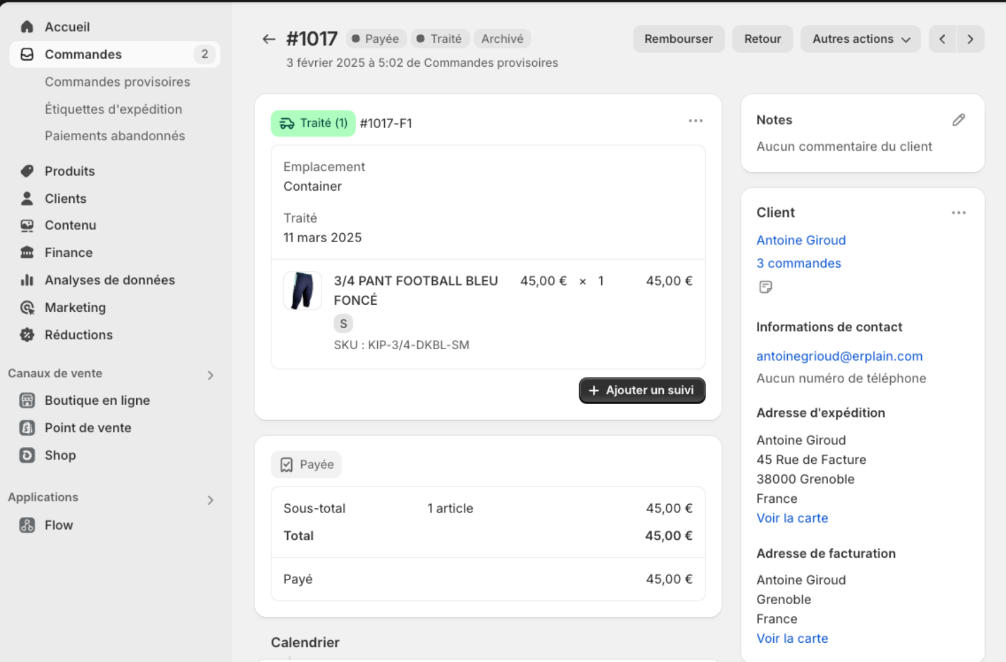Open Commandes provisoires in the sidebar

(x=117, y=82)
